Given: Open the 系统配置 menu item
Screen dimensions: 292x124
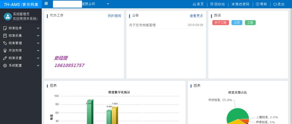Looking at the screenshot, I should pos(21,65).
